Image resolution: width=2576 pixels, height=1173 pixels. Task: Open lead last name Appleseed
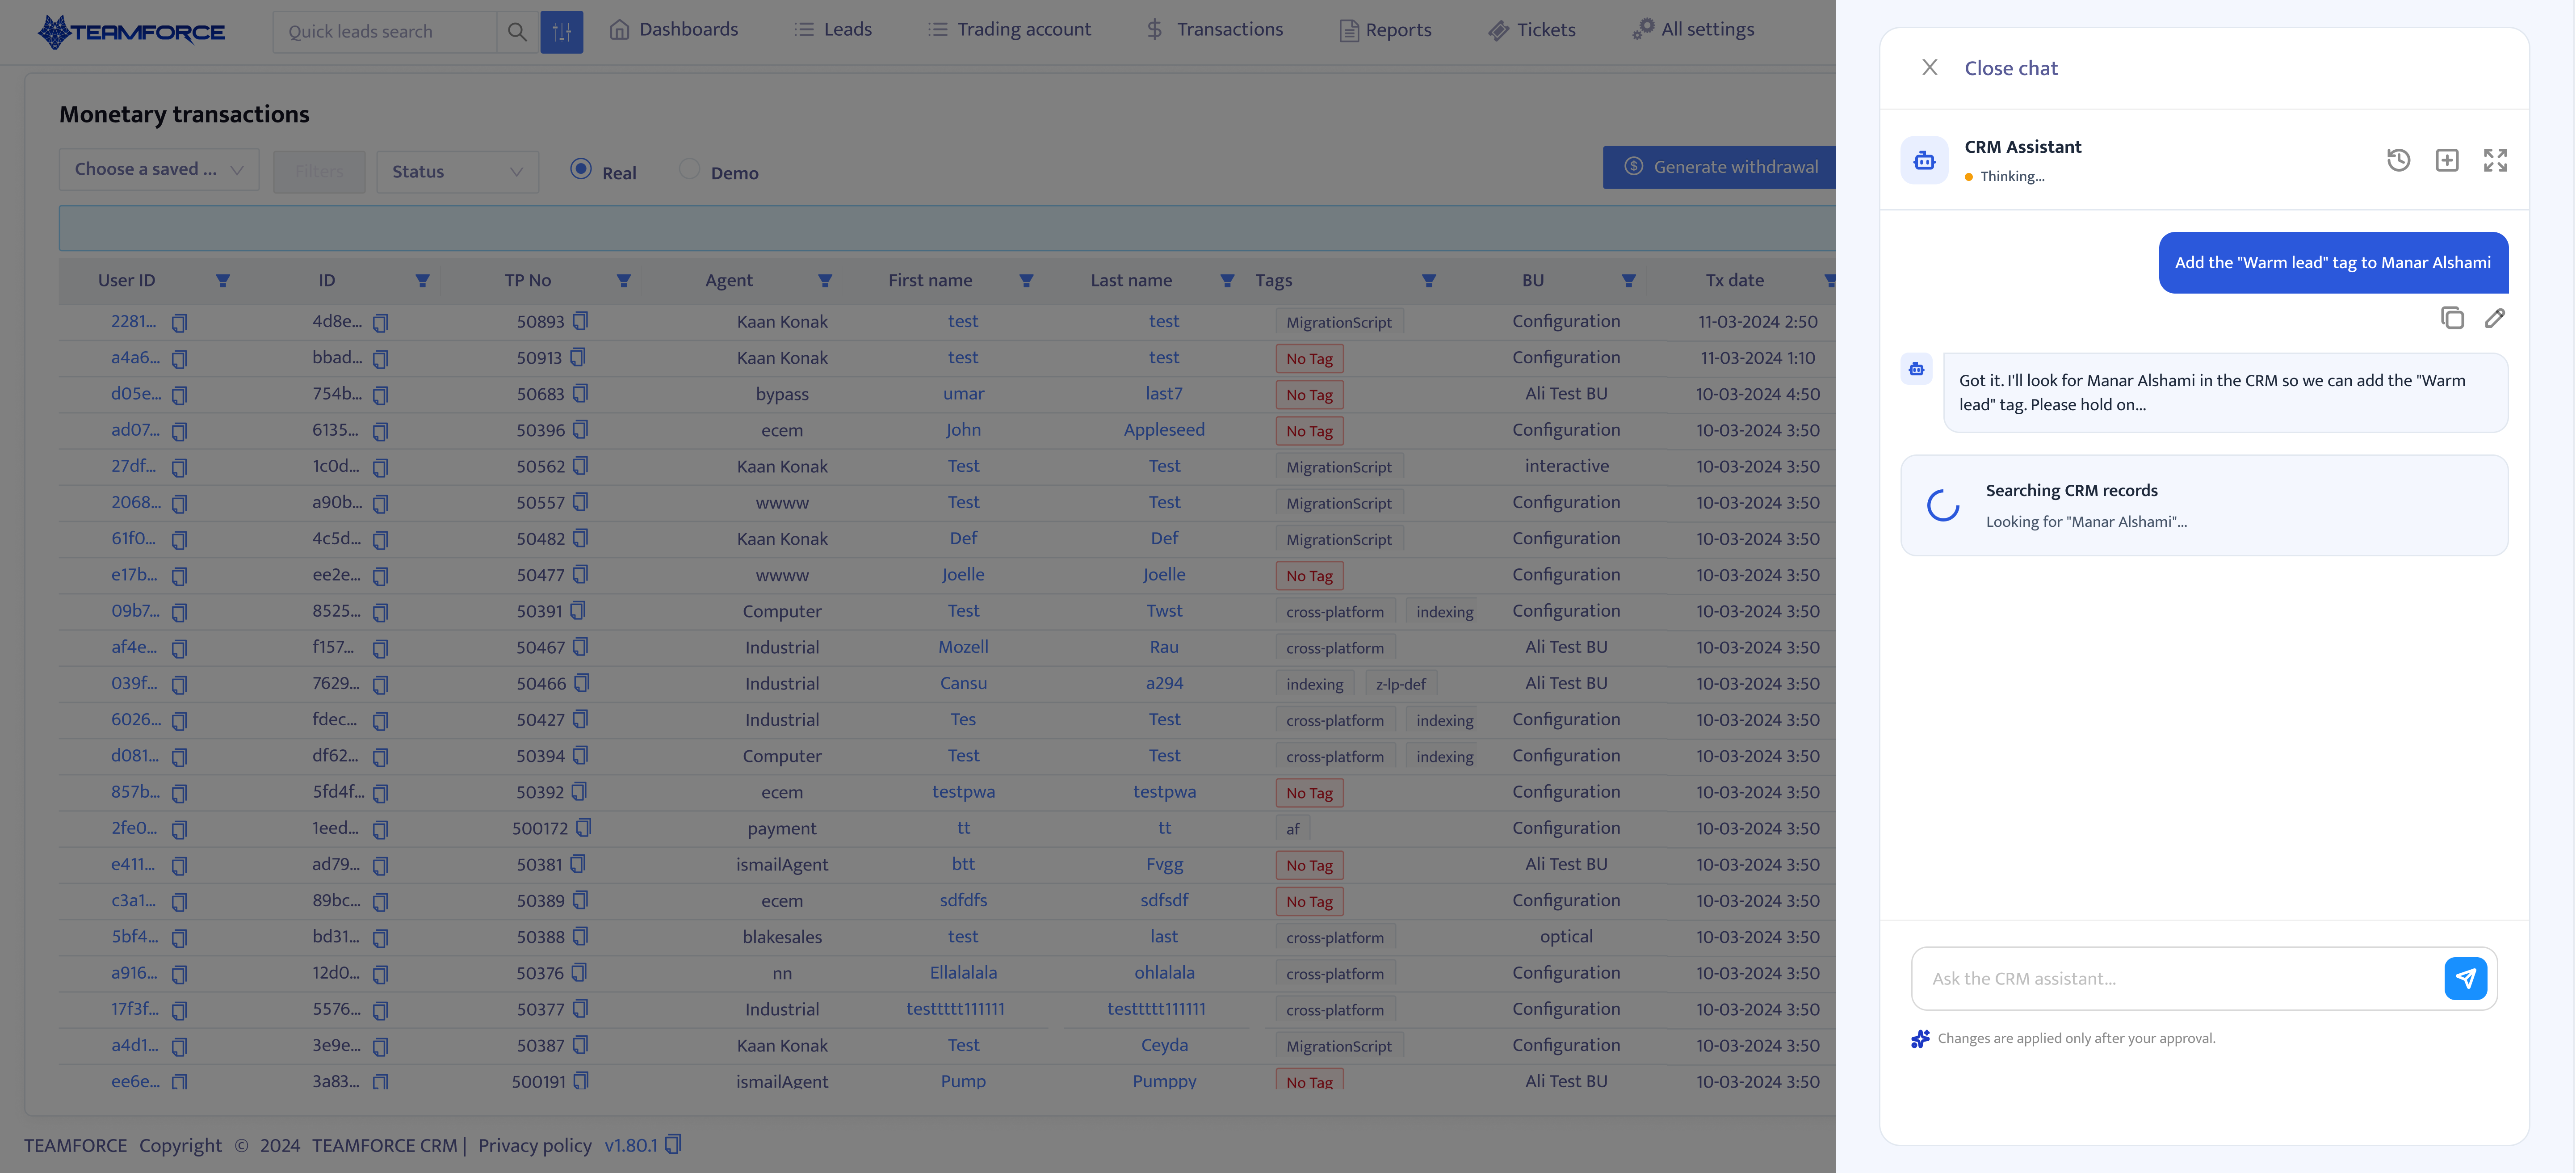[x=1164, y=430]
